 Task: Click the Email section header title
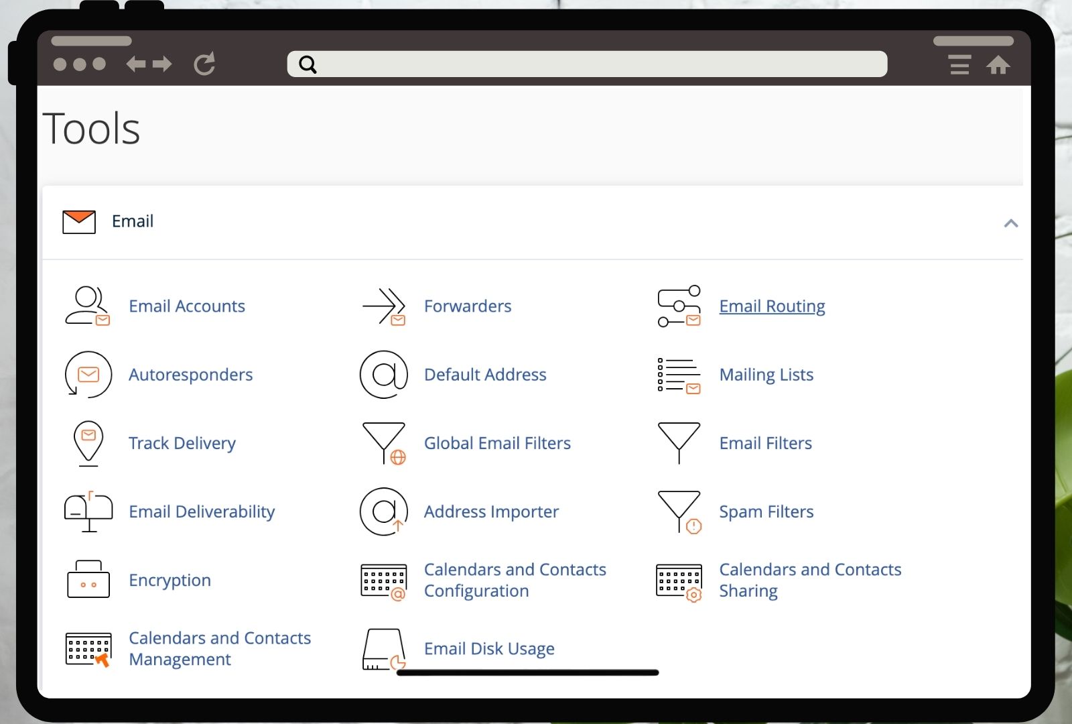coord(133,221)
